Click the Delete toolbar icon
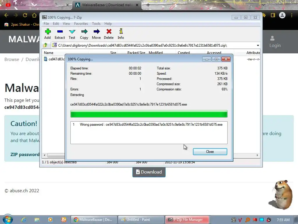The image size is (298, 224). click(109, 34)
